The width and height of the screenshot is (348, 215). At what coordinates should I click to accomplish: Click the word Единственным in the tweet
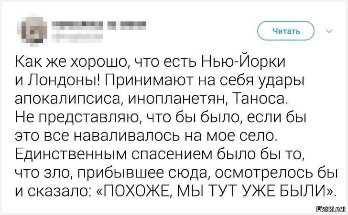click(71, 154)
